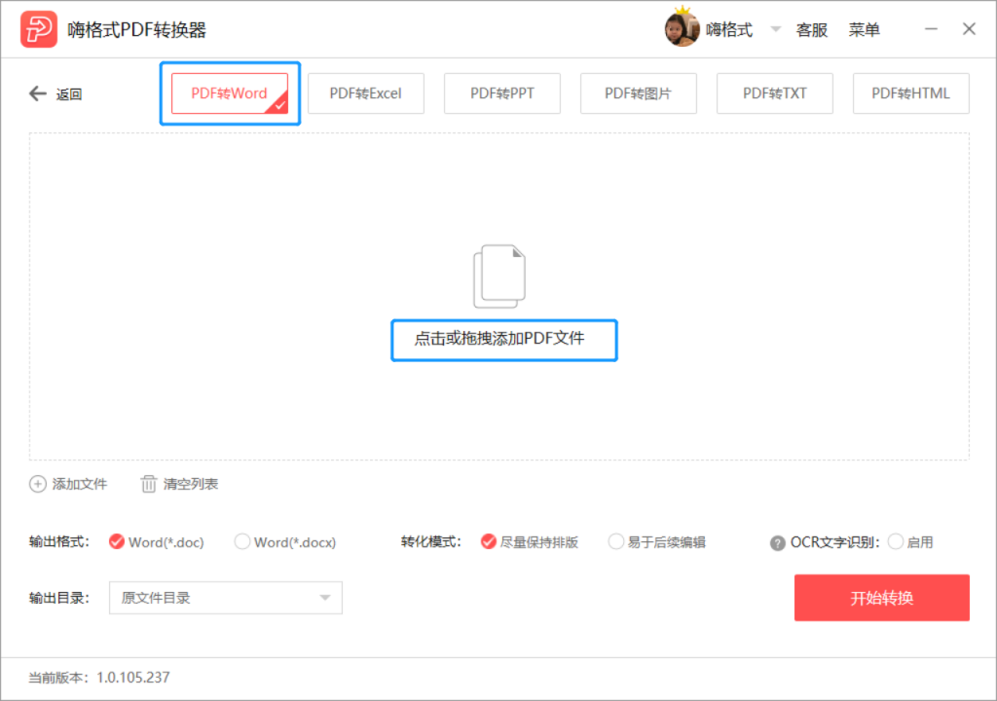Switch to PDF转图片 tab
The height and width of the screenshot is (701, 997).
coord(639,93)
